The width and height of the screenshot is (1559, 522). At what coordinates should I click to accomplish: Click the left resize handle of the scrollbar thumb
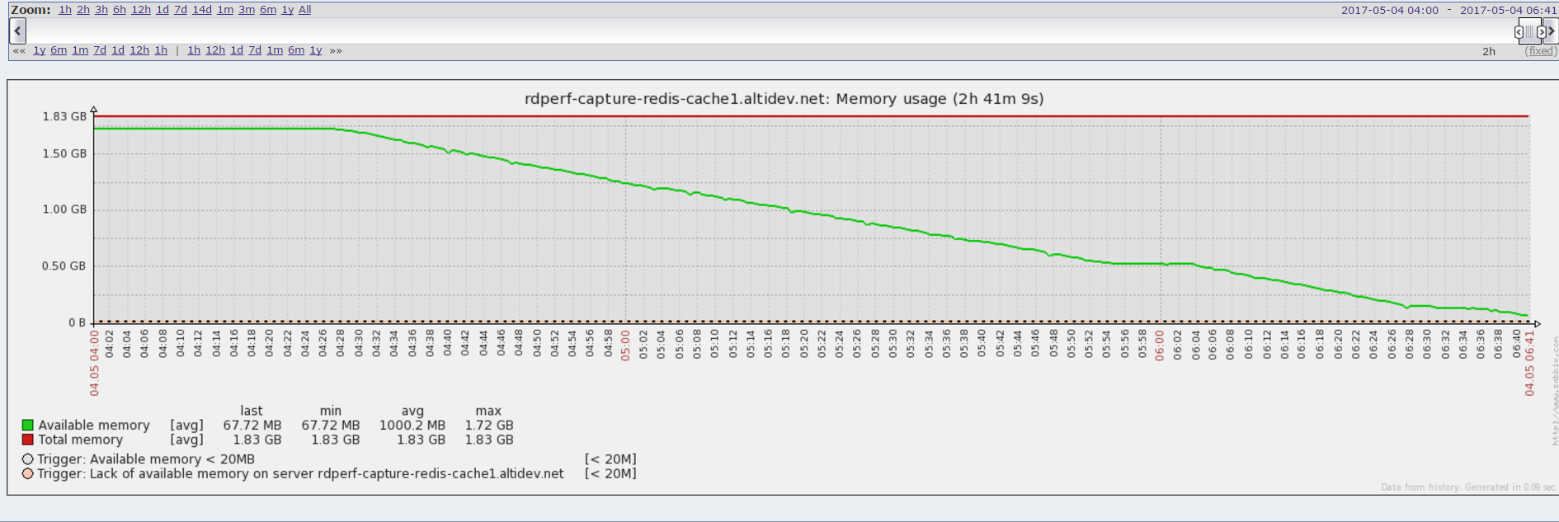coord(1519,32)
